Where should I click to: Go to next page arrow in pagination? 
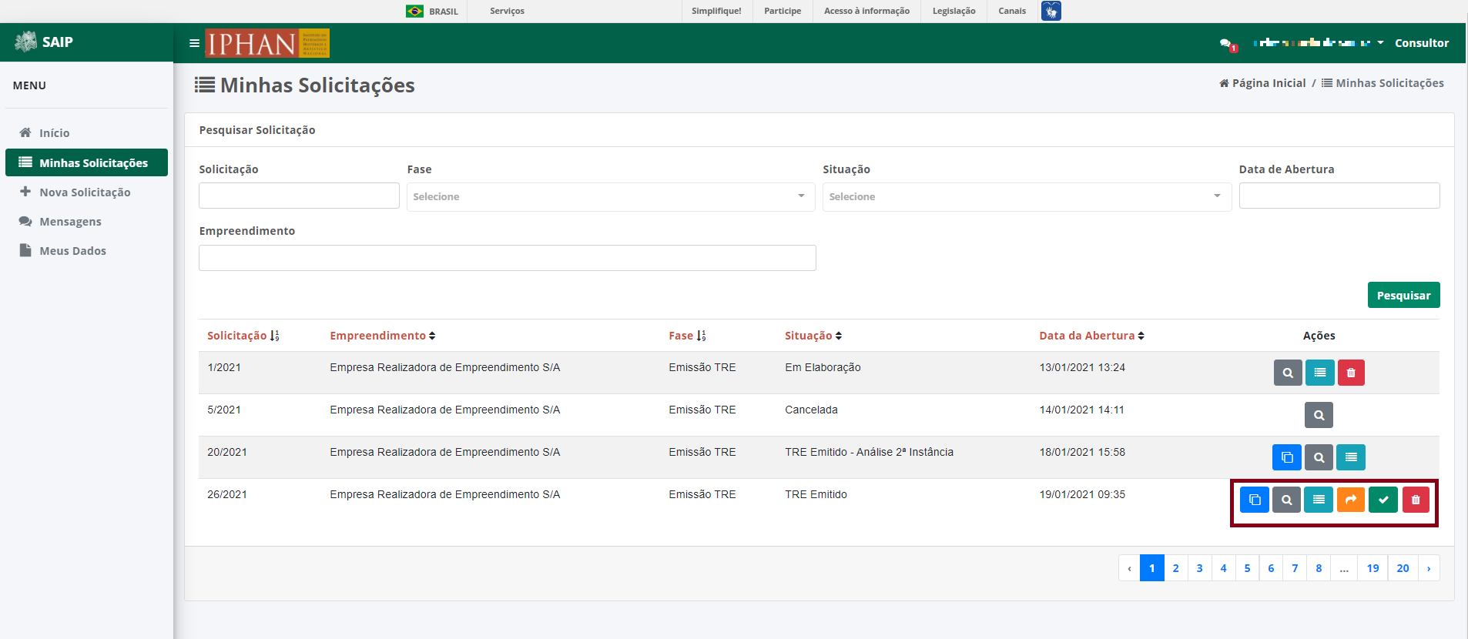[x=1429, y=568]
